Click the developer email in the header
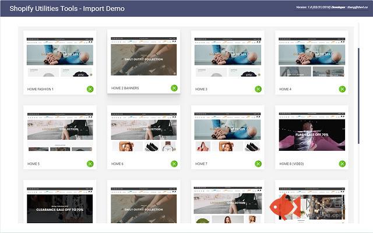The image size is (373, 233). click(356, 7)
